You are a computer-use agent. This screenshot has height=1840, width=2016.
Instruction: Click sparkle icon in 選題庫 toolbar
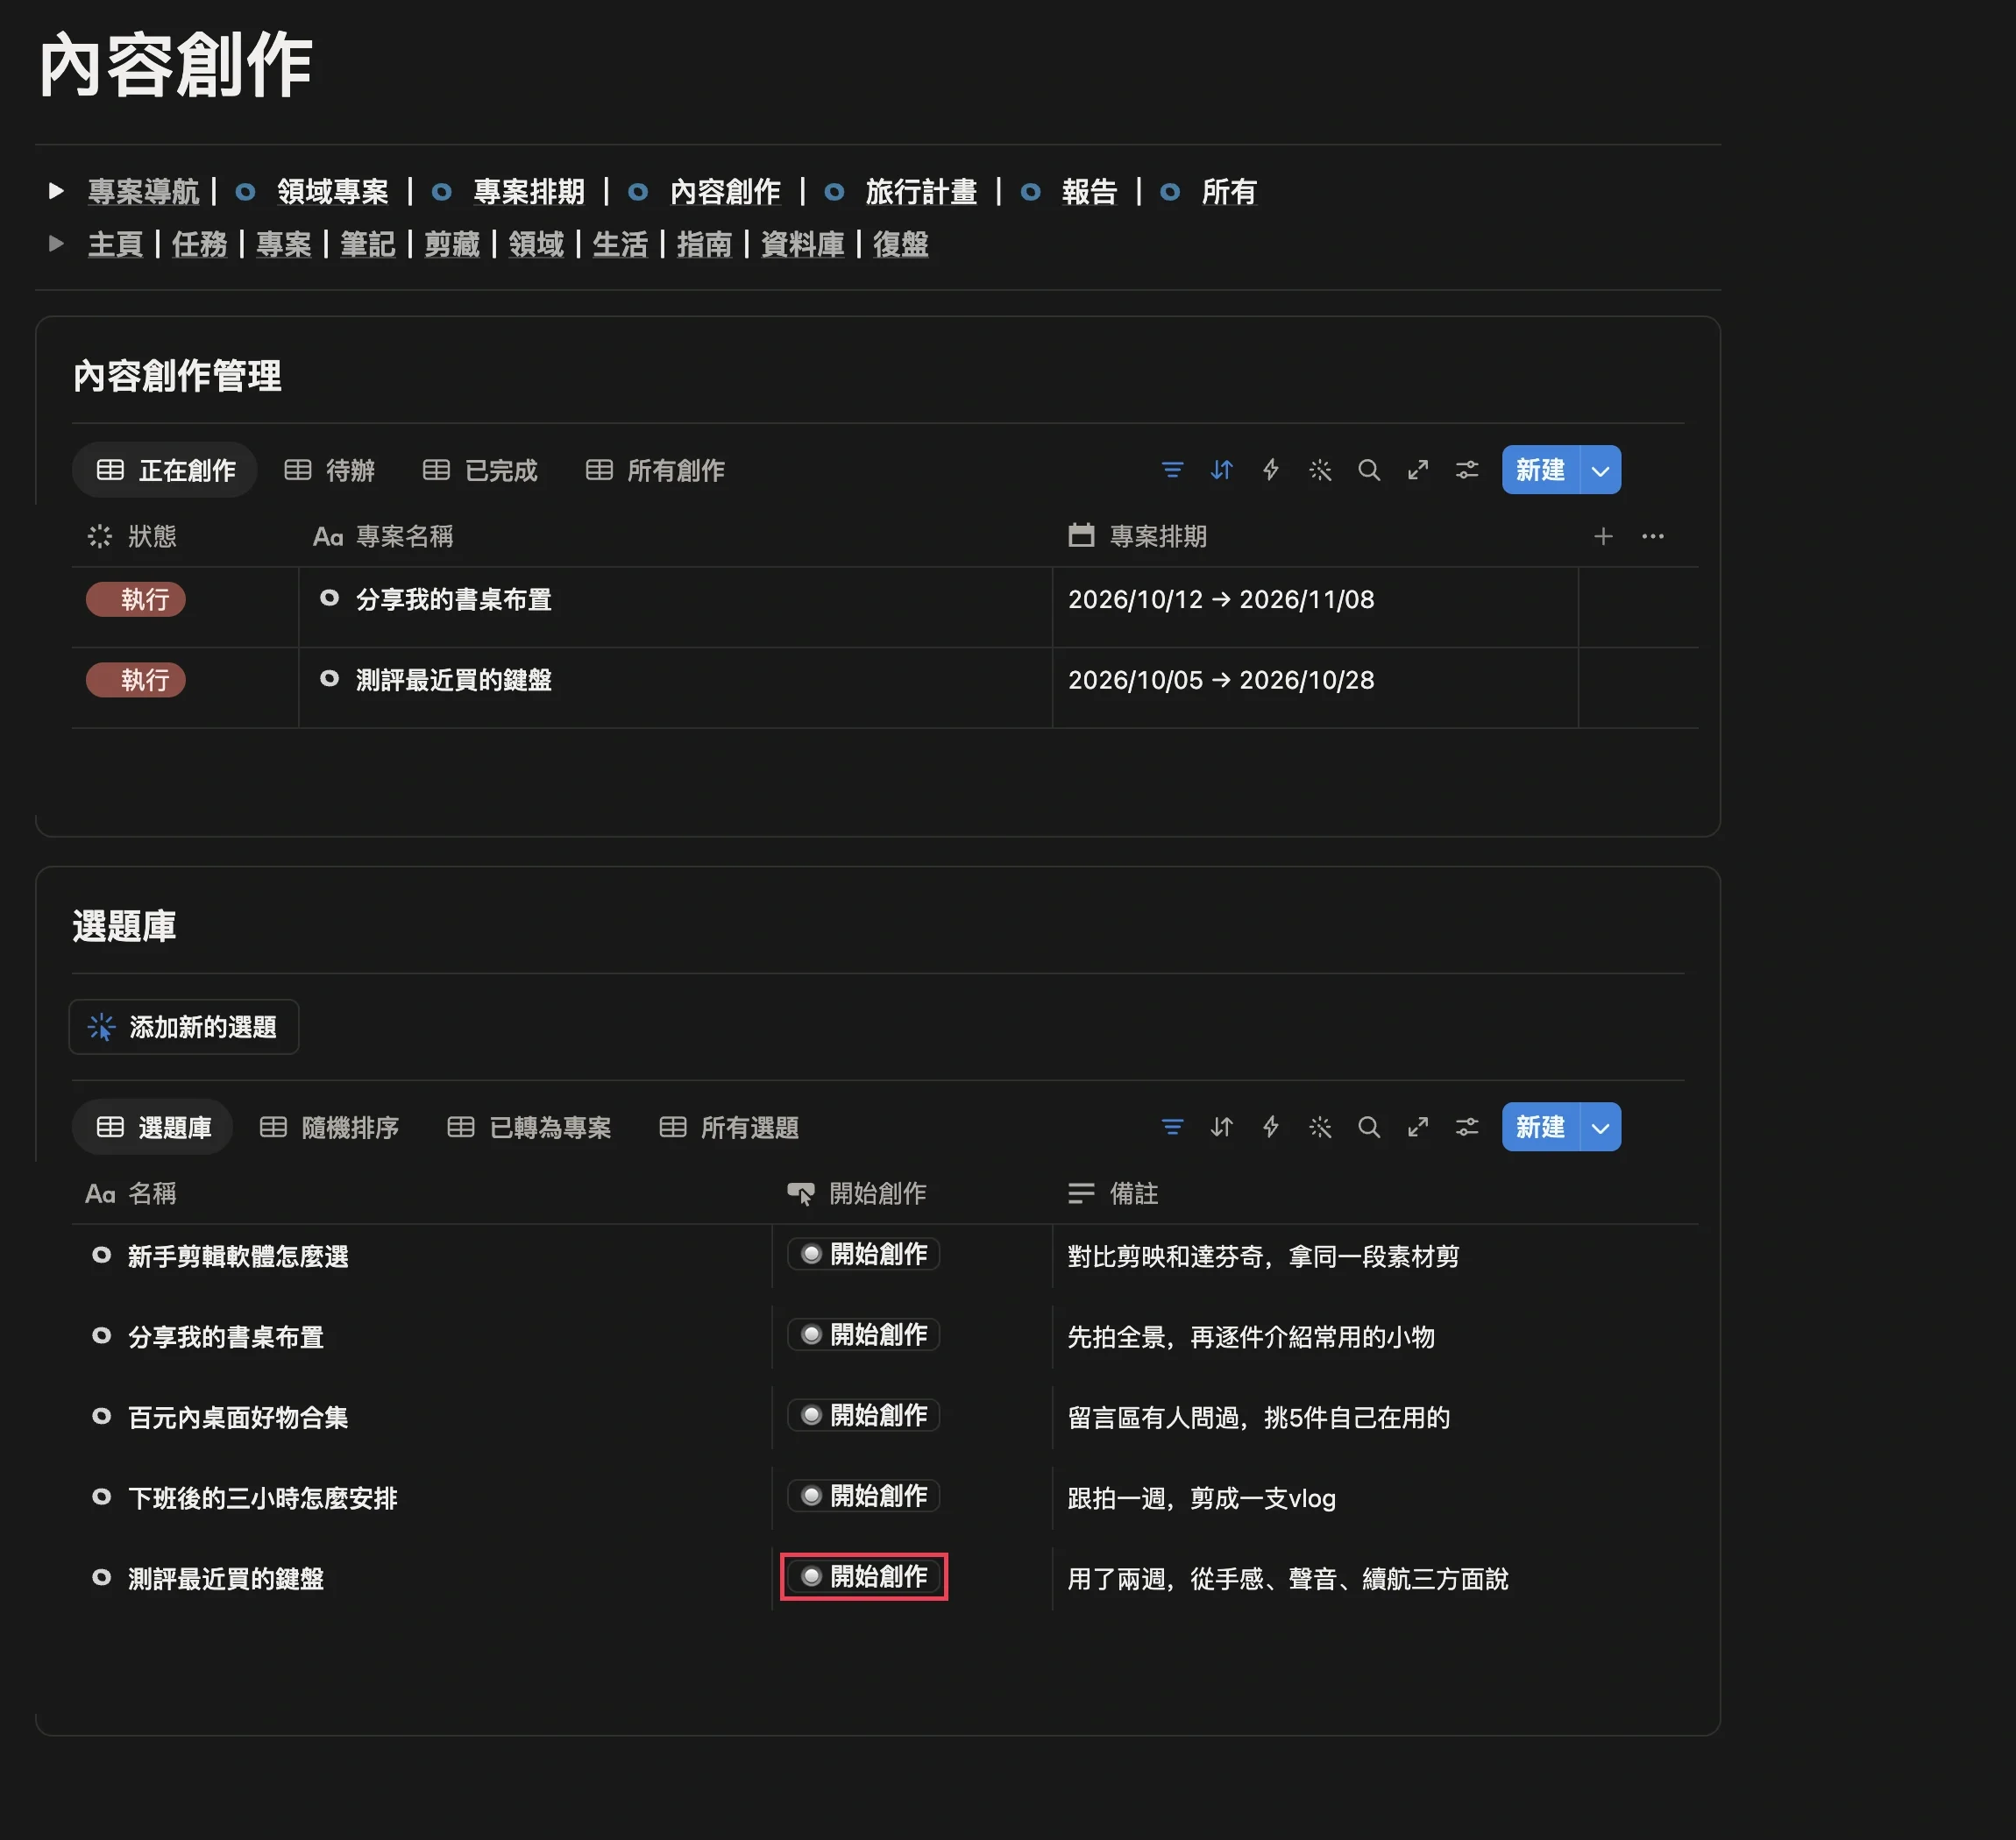[1320, 1128]
